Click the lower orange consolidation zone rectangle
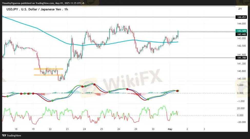 [x=48, y=75]
